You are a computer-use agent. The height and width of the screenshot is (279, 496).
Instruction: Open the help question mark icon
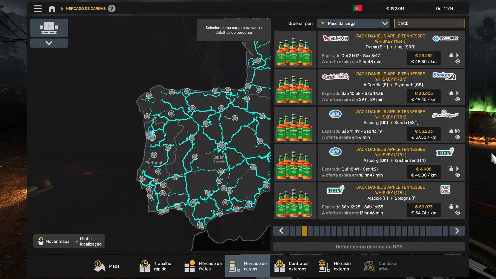[112, 9]
